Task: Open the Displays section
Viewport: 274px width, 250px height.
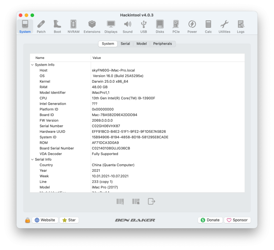Action: coord(111,27)
